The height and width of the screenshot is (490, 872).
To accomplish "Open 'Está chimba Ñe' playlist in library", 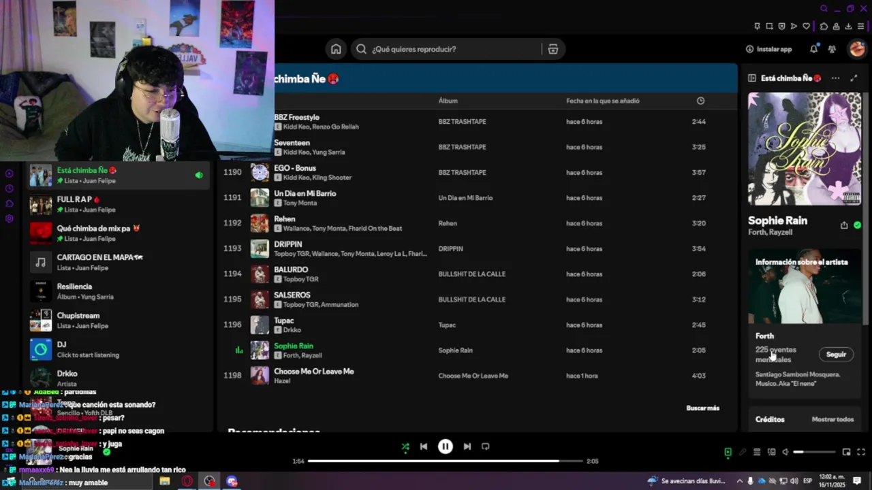I will [119, 176].
